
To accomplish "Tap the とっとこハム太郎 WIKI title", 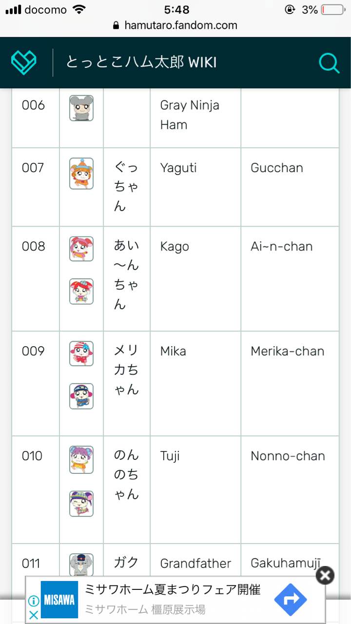I will (x=141, y=62).
